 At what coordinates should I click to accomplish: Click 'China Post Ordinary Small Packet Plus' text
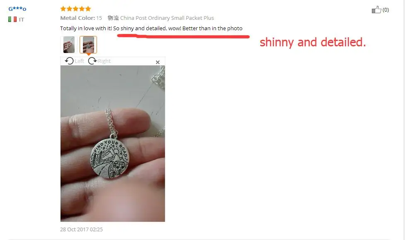[x=167, y=18]
